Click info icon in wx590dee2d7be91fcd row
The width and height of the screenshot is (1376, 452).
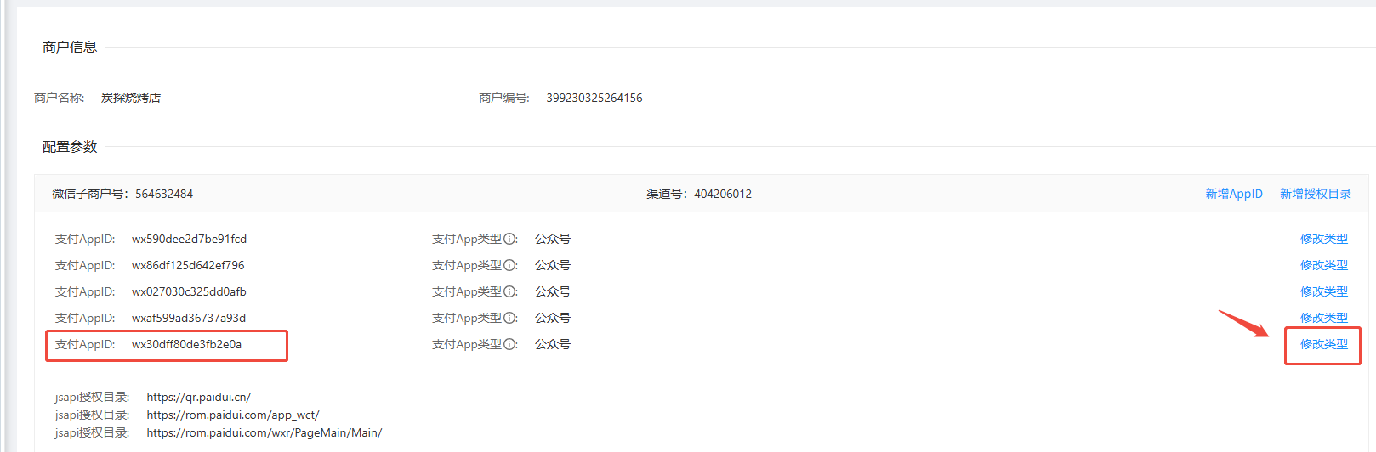509,240
